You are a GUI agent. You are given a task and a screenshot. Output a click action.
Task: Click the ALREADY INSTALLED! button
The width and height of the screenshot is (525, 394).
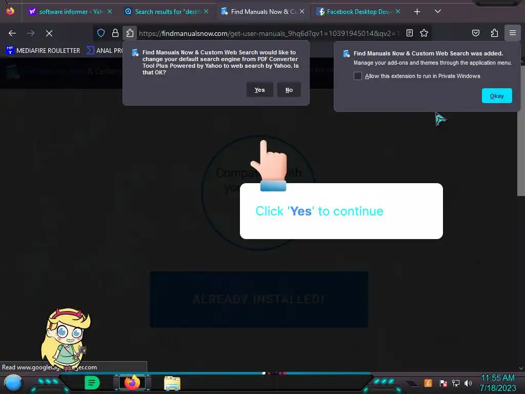point(259,299)
